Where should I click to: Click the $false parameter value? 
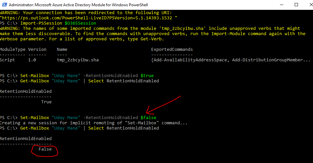(148, 117)
